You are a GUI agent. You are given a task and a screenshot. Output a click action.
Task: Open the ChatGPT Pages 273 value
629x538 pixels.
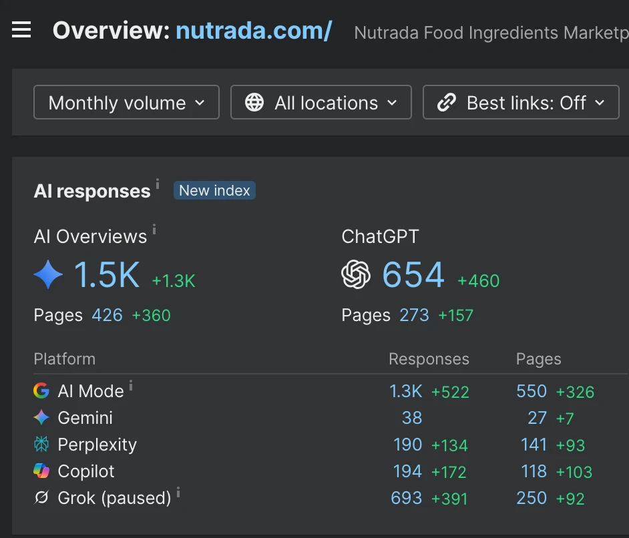[x=415, y=315]
